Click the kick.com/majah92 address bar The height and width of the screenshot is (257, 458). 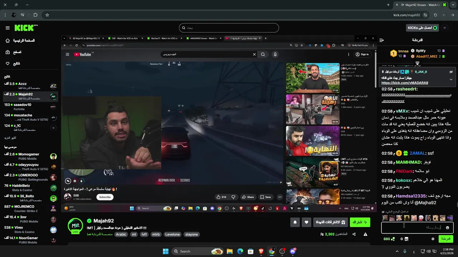tap(406, 15)
